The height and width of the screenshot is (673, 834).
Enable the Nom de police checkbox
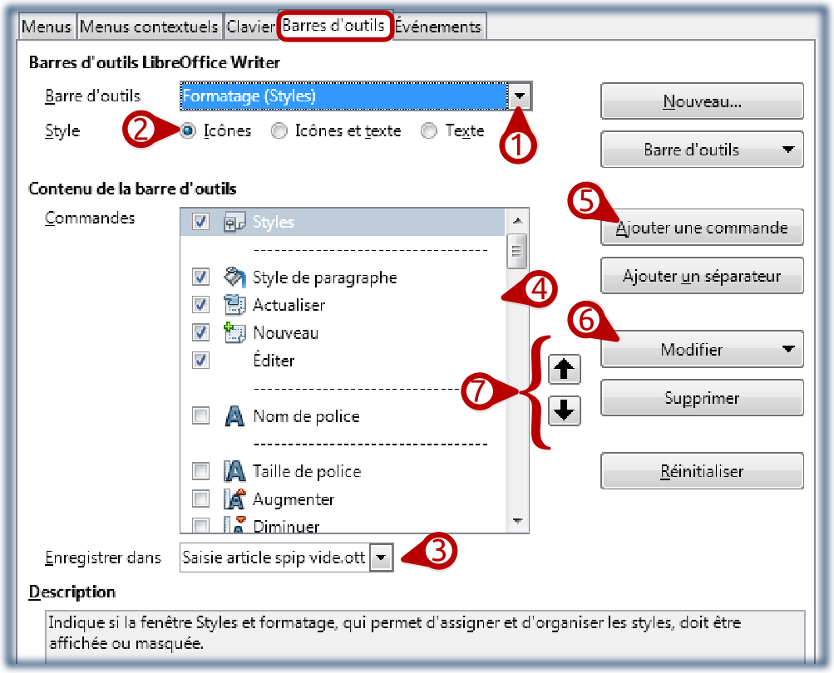pyautogui.click(x=200, y=415)
